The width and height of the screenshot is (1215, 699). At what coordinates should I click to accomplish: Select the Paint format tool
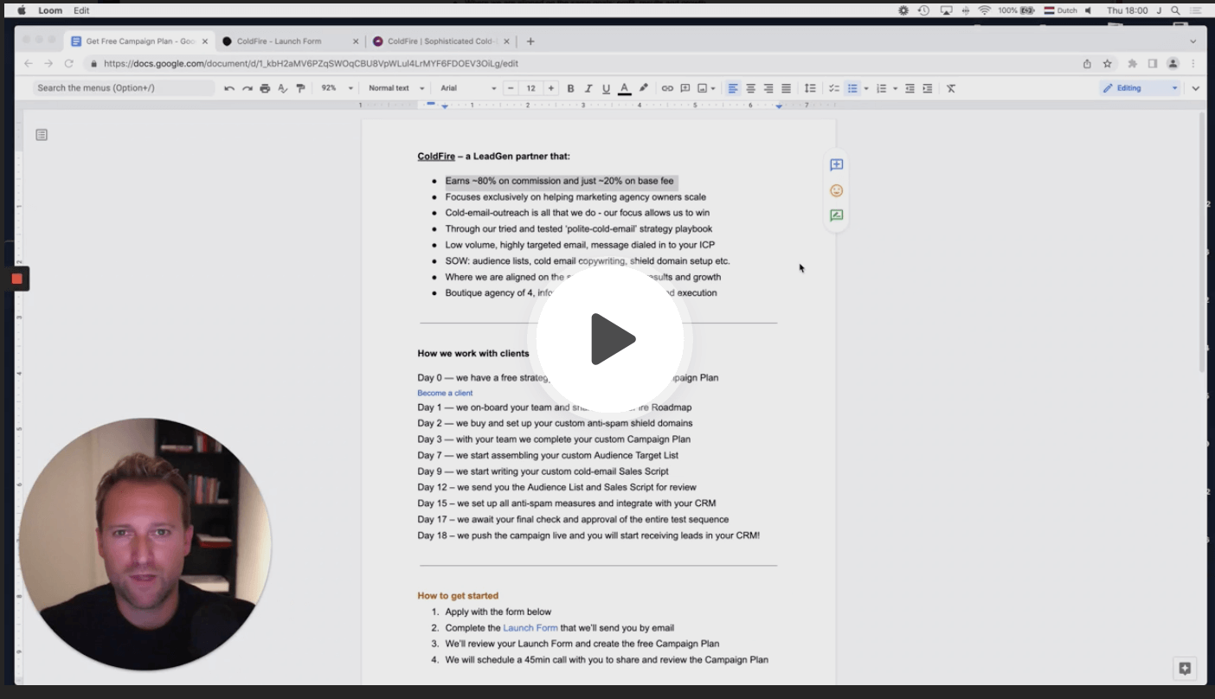tap(300, 88)
